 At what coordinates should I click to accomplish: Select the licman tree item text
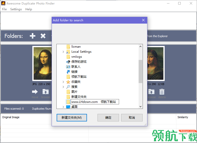click(x=76, y=47)
